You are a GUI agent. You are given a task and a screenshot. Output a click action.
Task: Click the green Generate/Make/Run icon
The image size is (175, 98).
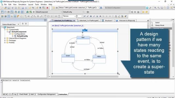click(x=30, y=12)
